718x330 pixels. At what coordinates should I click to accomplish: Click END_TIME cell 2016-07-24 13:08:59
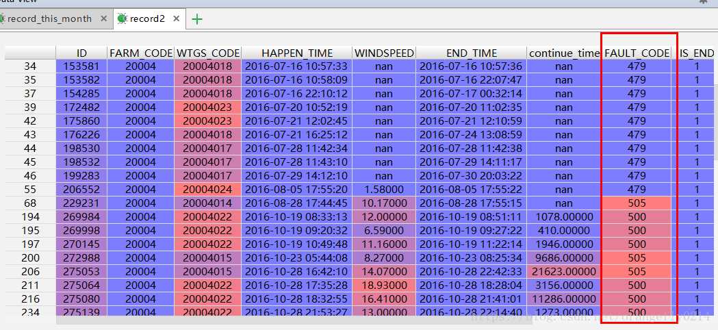point(471,135)
